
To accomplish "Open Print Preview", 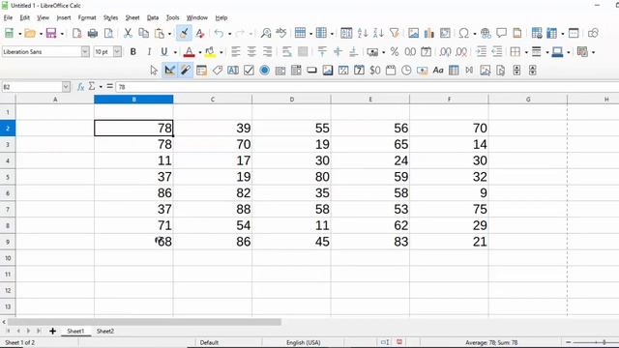I will 108,33.
